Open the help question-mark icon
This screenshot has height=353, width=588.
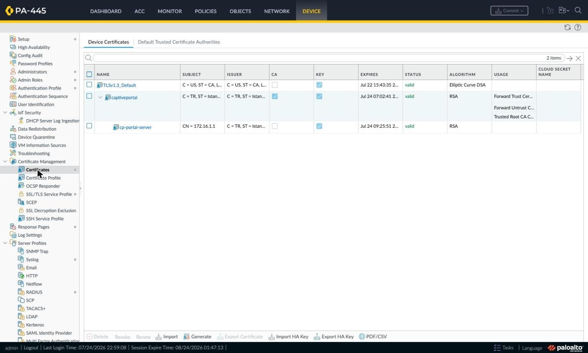pyautogui.click(x=578, y=28)
